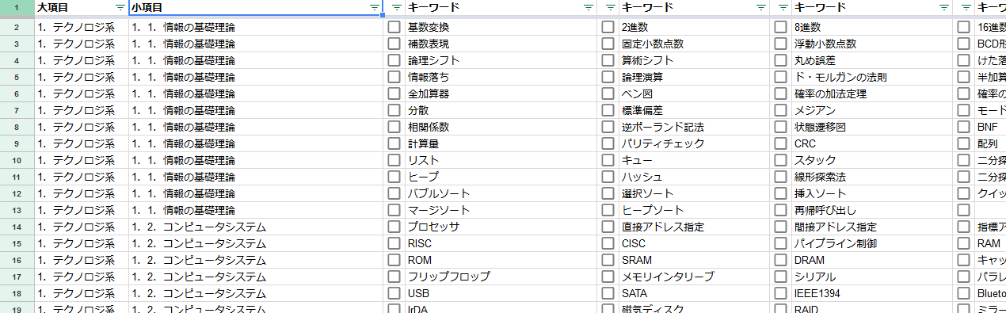Select row 14 header
This screenshot has height=313, width=1006.
coord(17,227)
